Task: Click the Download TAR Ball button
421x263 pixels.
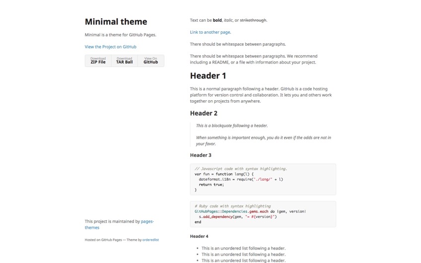Action: [x=124, y=61]
